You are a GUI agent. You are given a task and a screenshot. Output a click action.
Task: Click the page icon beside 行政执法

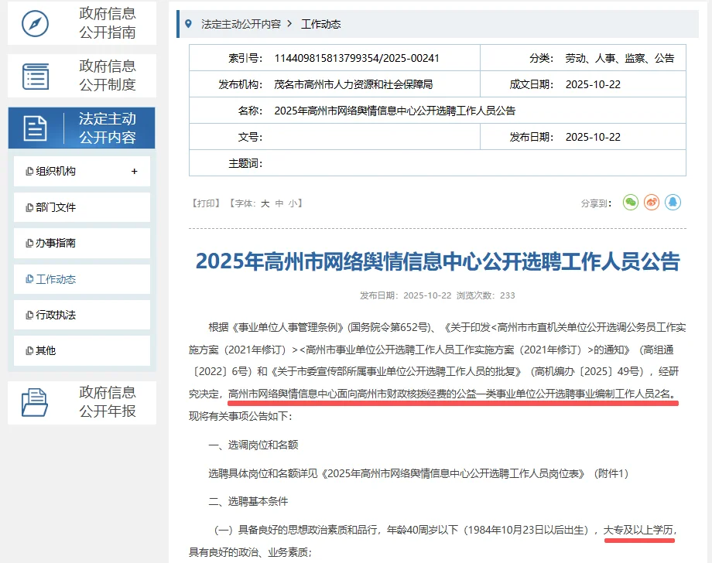[29, 315]
